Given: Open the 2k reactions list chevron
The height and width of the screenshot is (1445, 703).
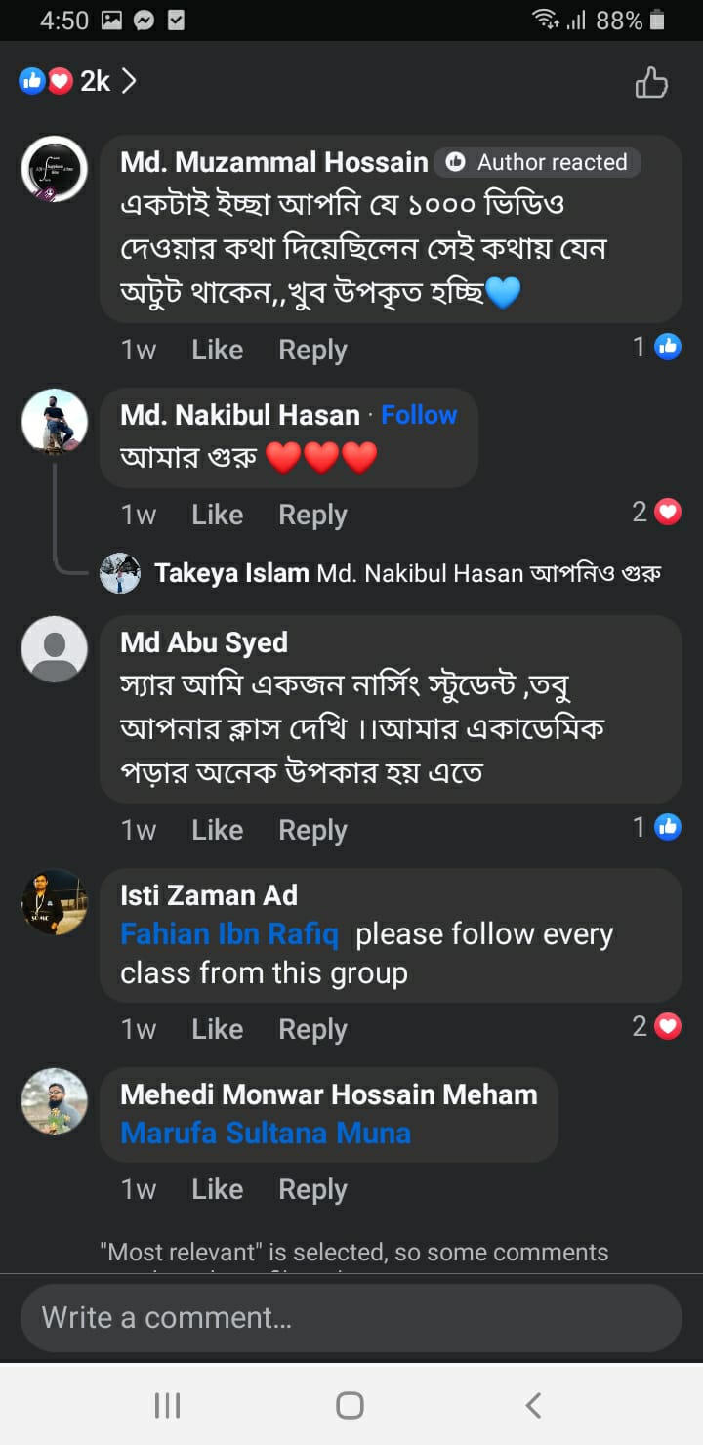Looking at the screenshot, I should click(x=129, y=81).
